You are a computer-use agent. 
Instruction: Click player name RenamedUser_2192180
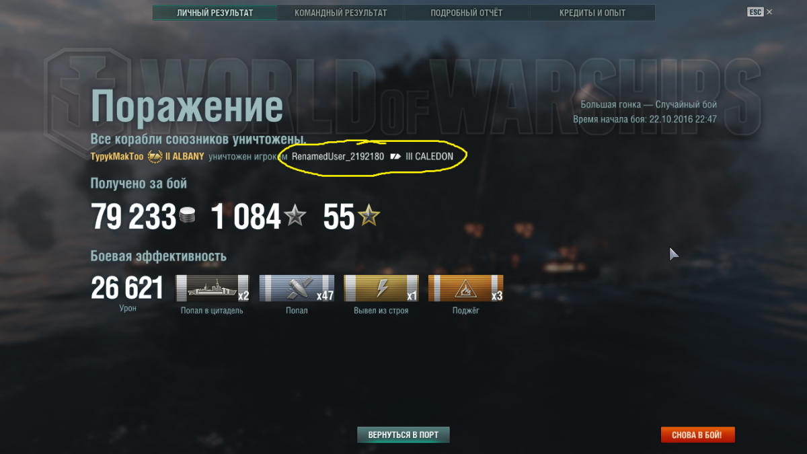(x=338, y=157)
